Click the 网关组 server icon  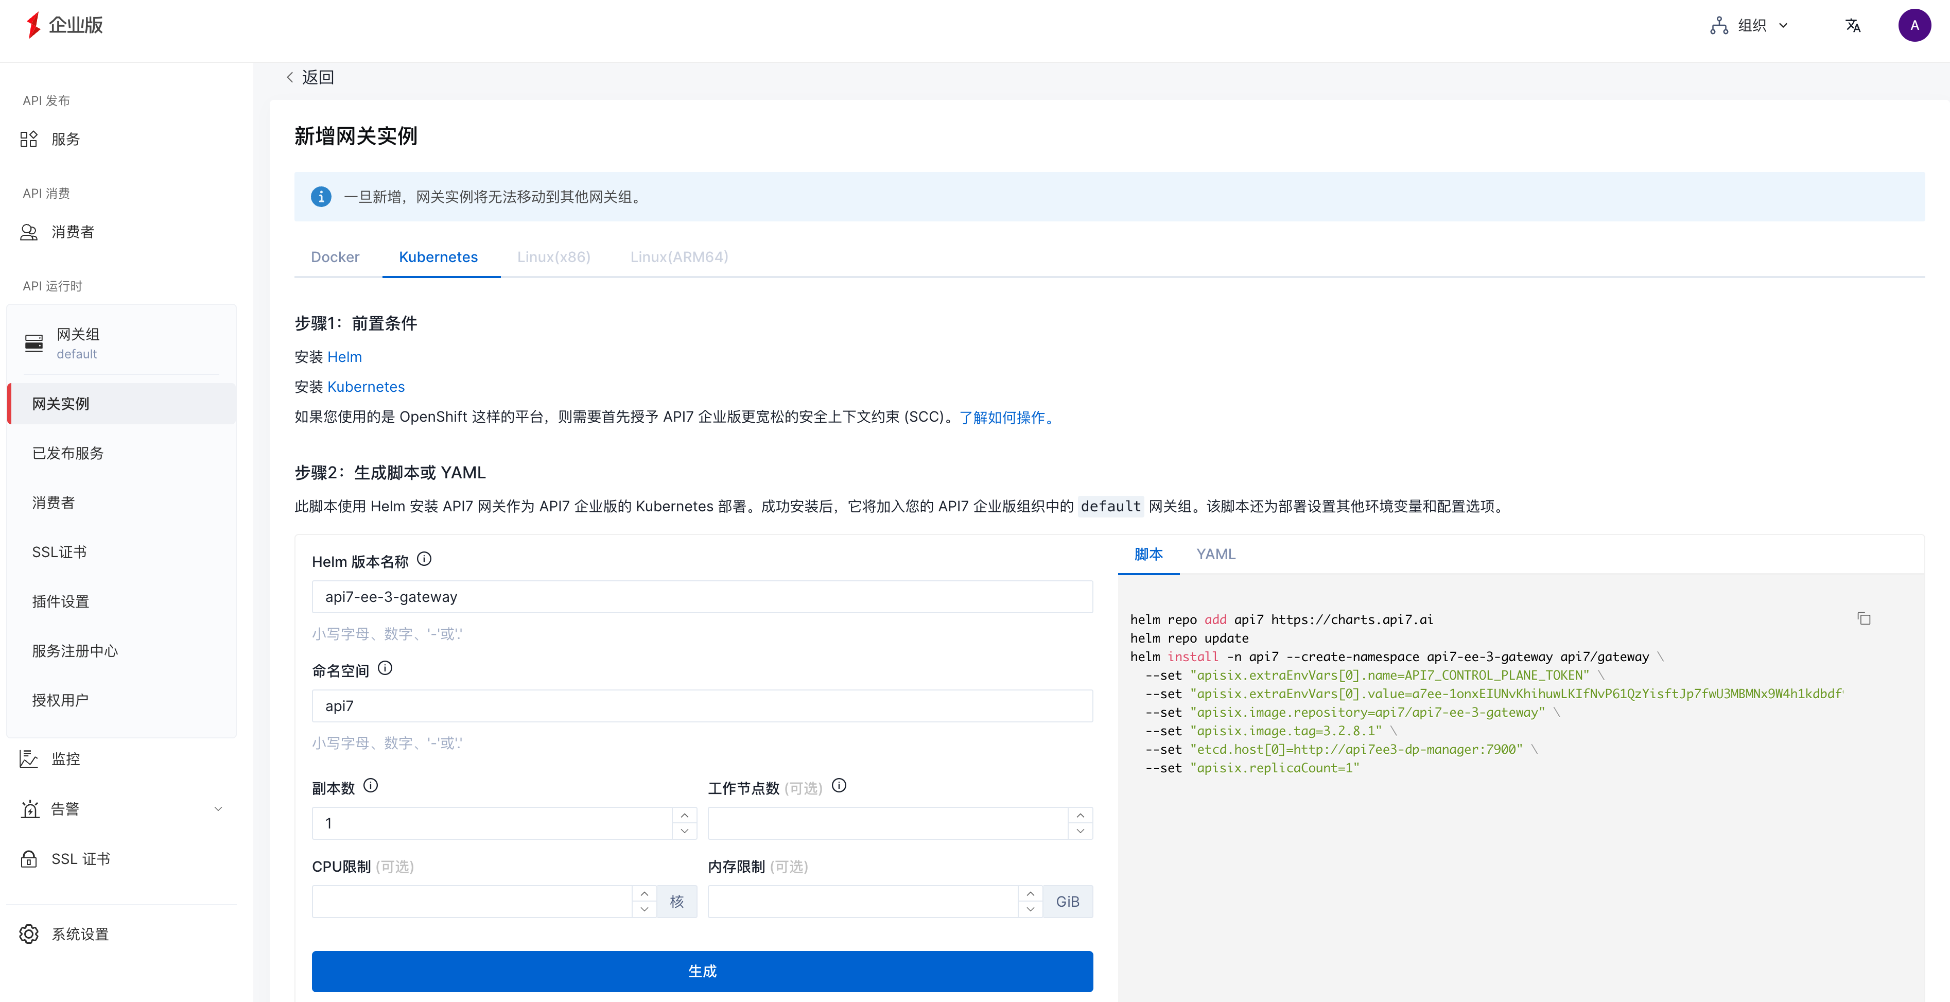(34, 343)
